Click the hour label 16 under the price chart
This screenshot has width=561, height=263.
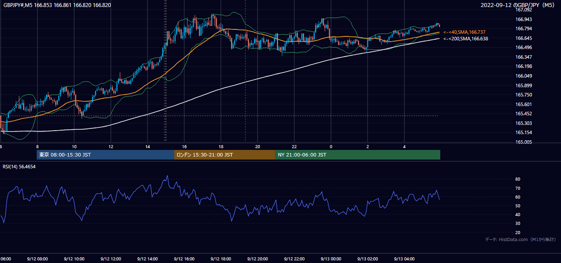[184, 147]
